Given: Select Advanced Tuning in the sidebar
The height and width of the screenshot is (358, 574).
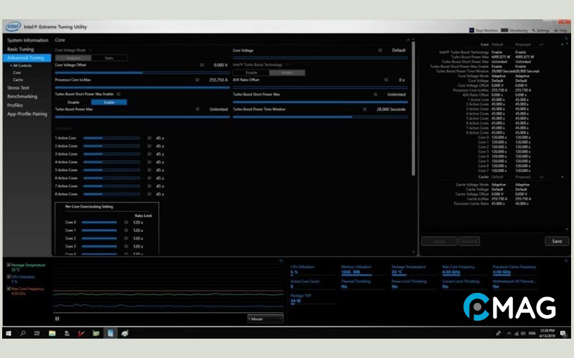Looking at the screenshot, I should coord(27,58).
